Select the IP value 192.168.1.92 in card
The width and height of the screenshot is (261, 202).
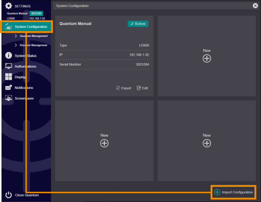pyautogui.click(x=139, y=55)
